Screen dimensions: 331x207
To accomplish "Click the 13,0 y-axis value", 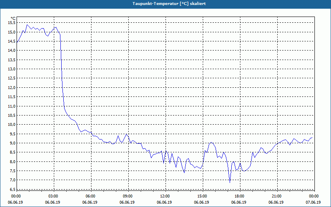I will click(x=11, y=69).
